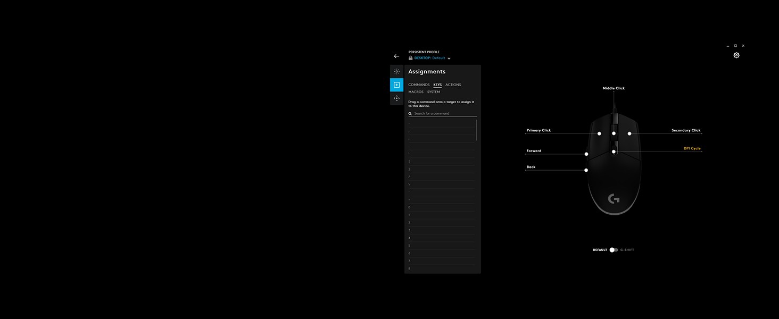This screenshot has width=779, height=319.
Task: Click the back arrow icon
Action: click(396, 56)
